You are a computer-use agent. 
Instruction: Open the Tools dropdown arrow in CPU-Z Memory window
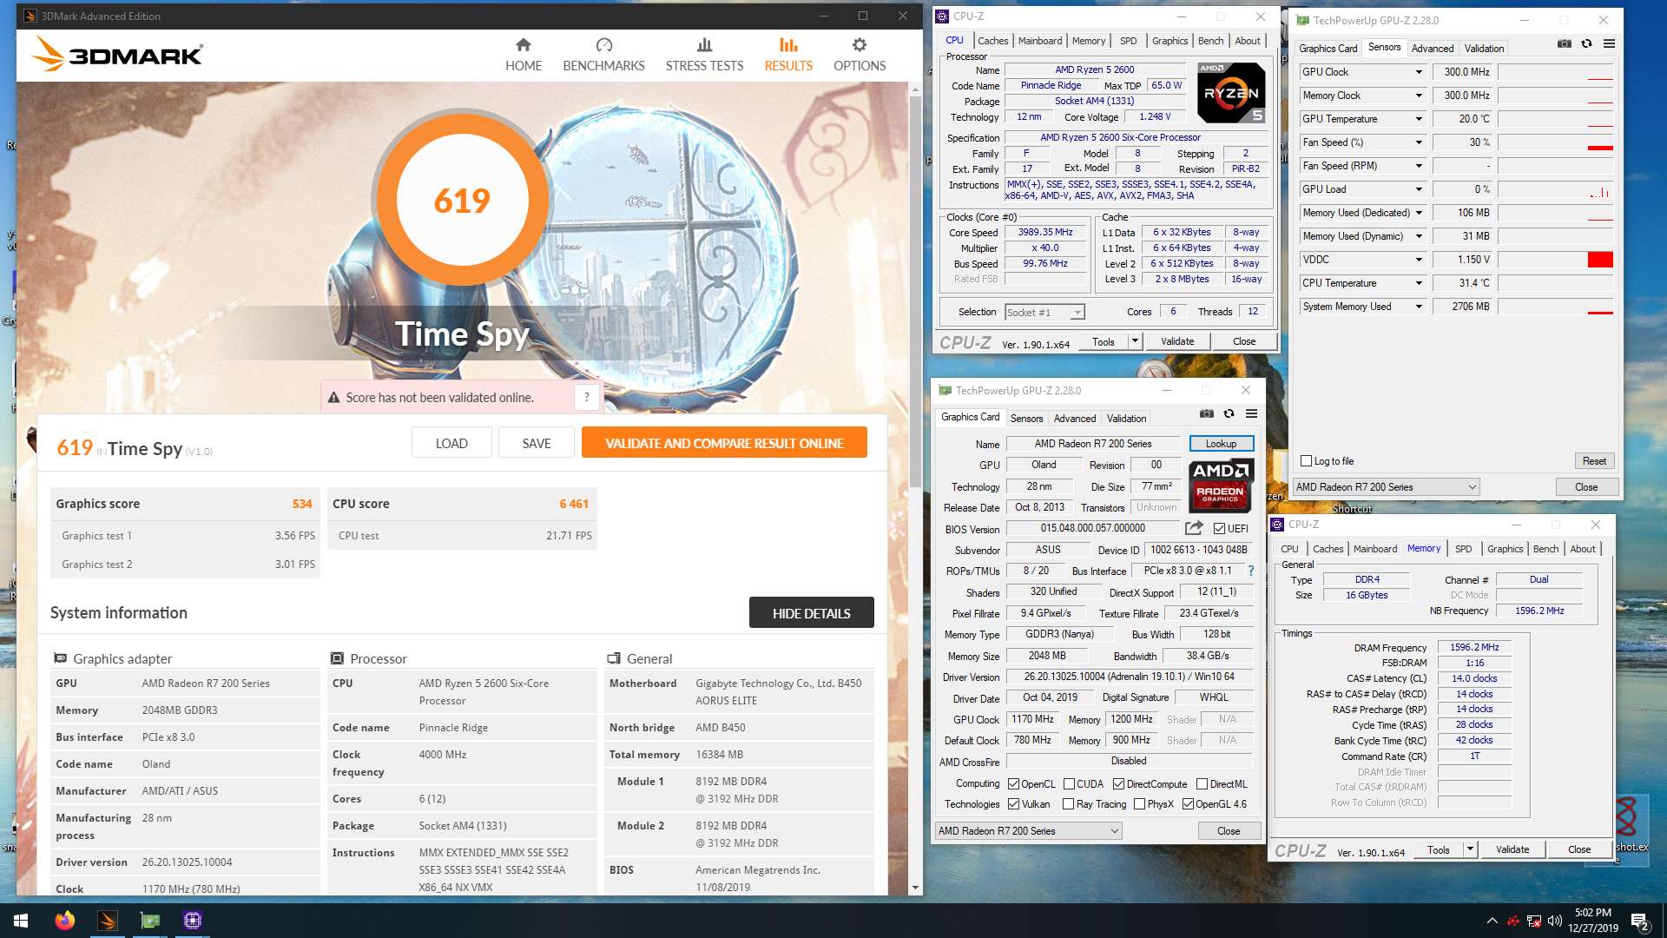click(x=1470, y=849)
